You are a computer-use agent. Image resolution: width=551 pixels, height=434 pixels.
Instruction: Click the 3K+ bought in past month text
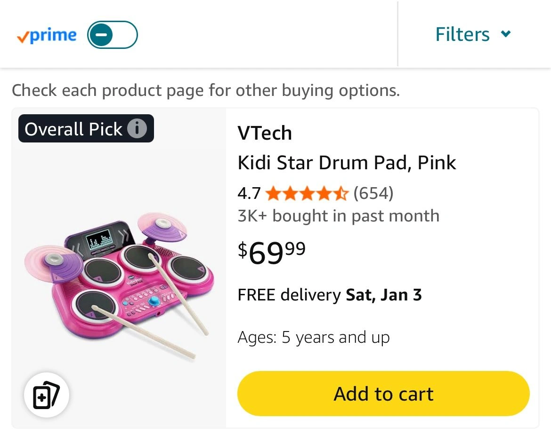click(x=338, y=216)
